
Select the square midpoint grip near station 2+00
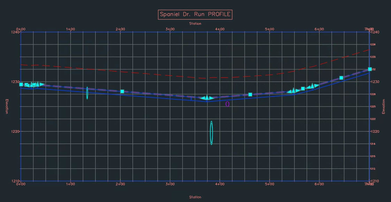point(122,91)
